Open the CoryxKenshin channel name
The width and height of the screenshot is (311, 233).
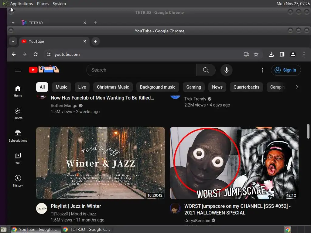[x=197, y=221]
